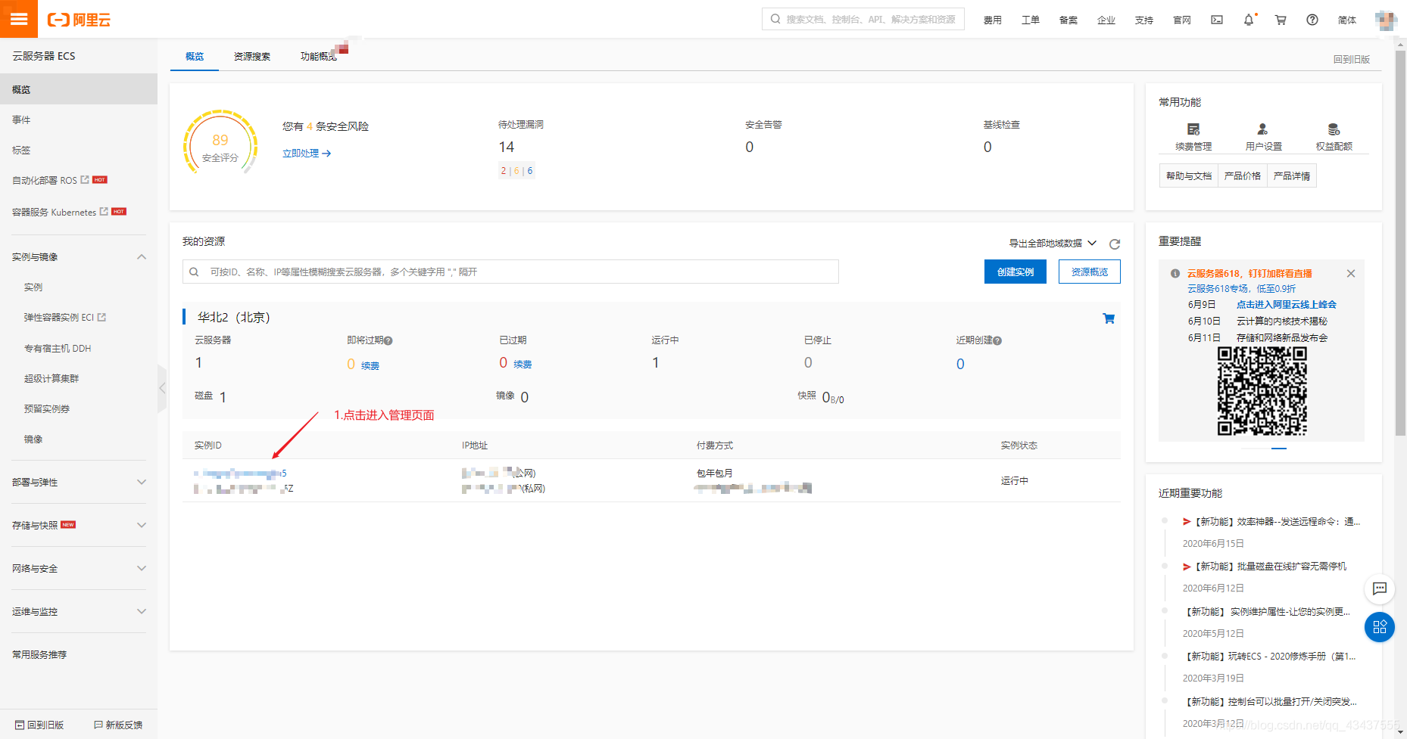Click the 创建实例 button

1015,272
